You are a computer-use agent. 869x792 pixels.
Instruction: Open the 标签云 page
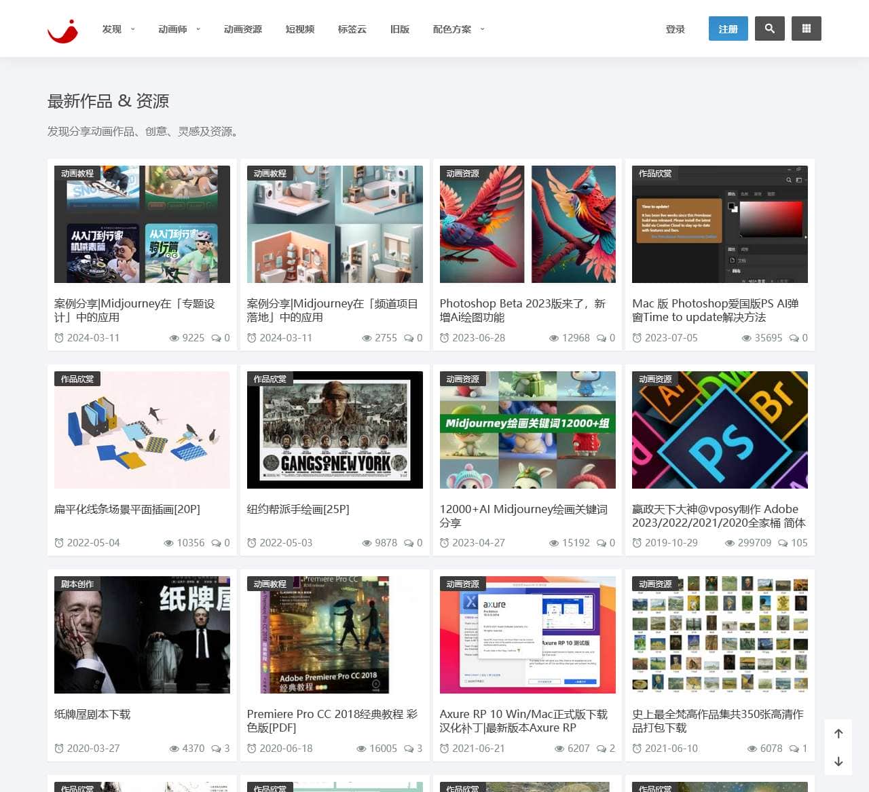click(352, 29)
